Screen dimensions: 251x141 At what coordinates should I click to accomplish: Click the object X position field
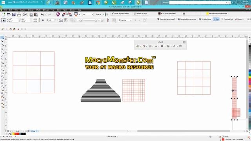pyautogui.click(x=13, y=19)
